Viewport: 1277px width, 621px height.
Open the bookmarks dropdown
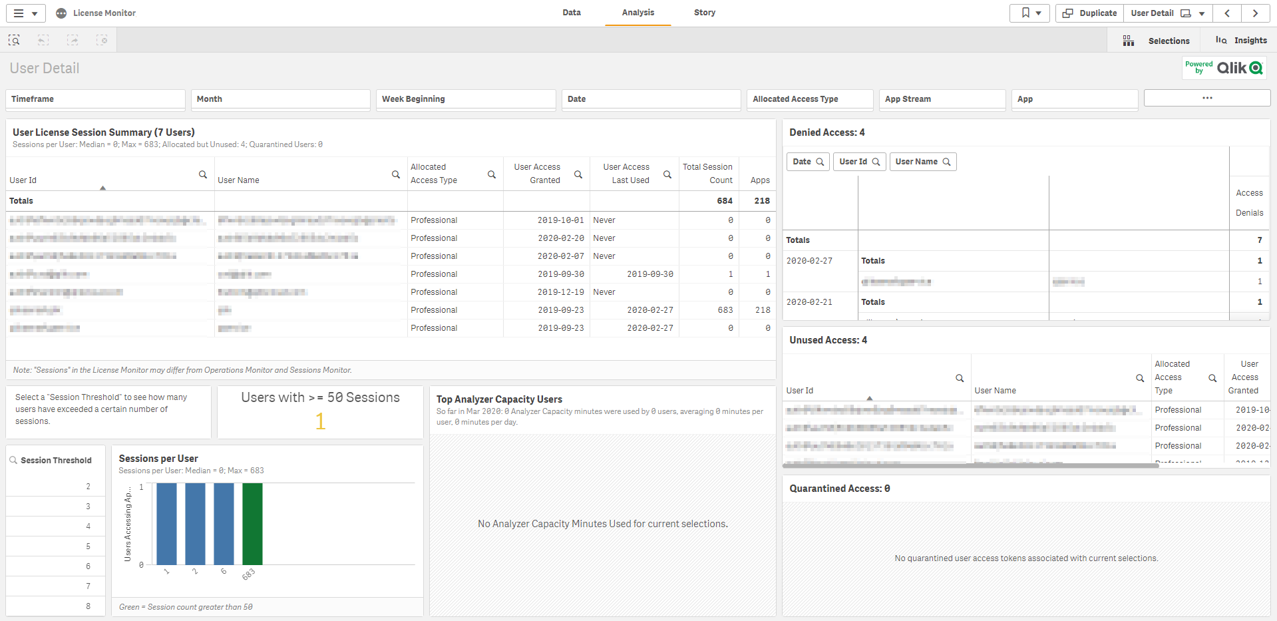1029,13
